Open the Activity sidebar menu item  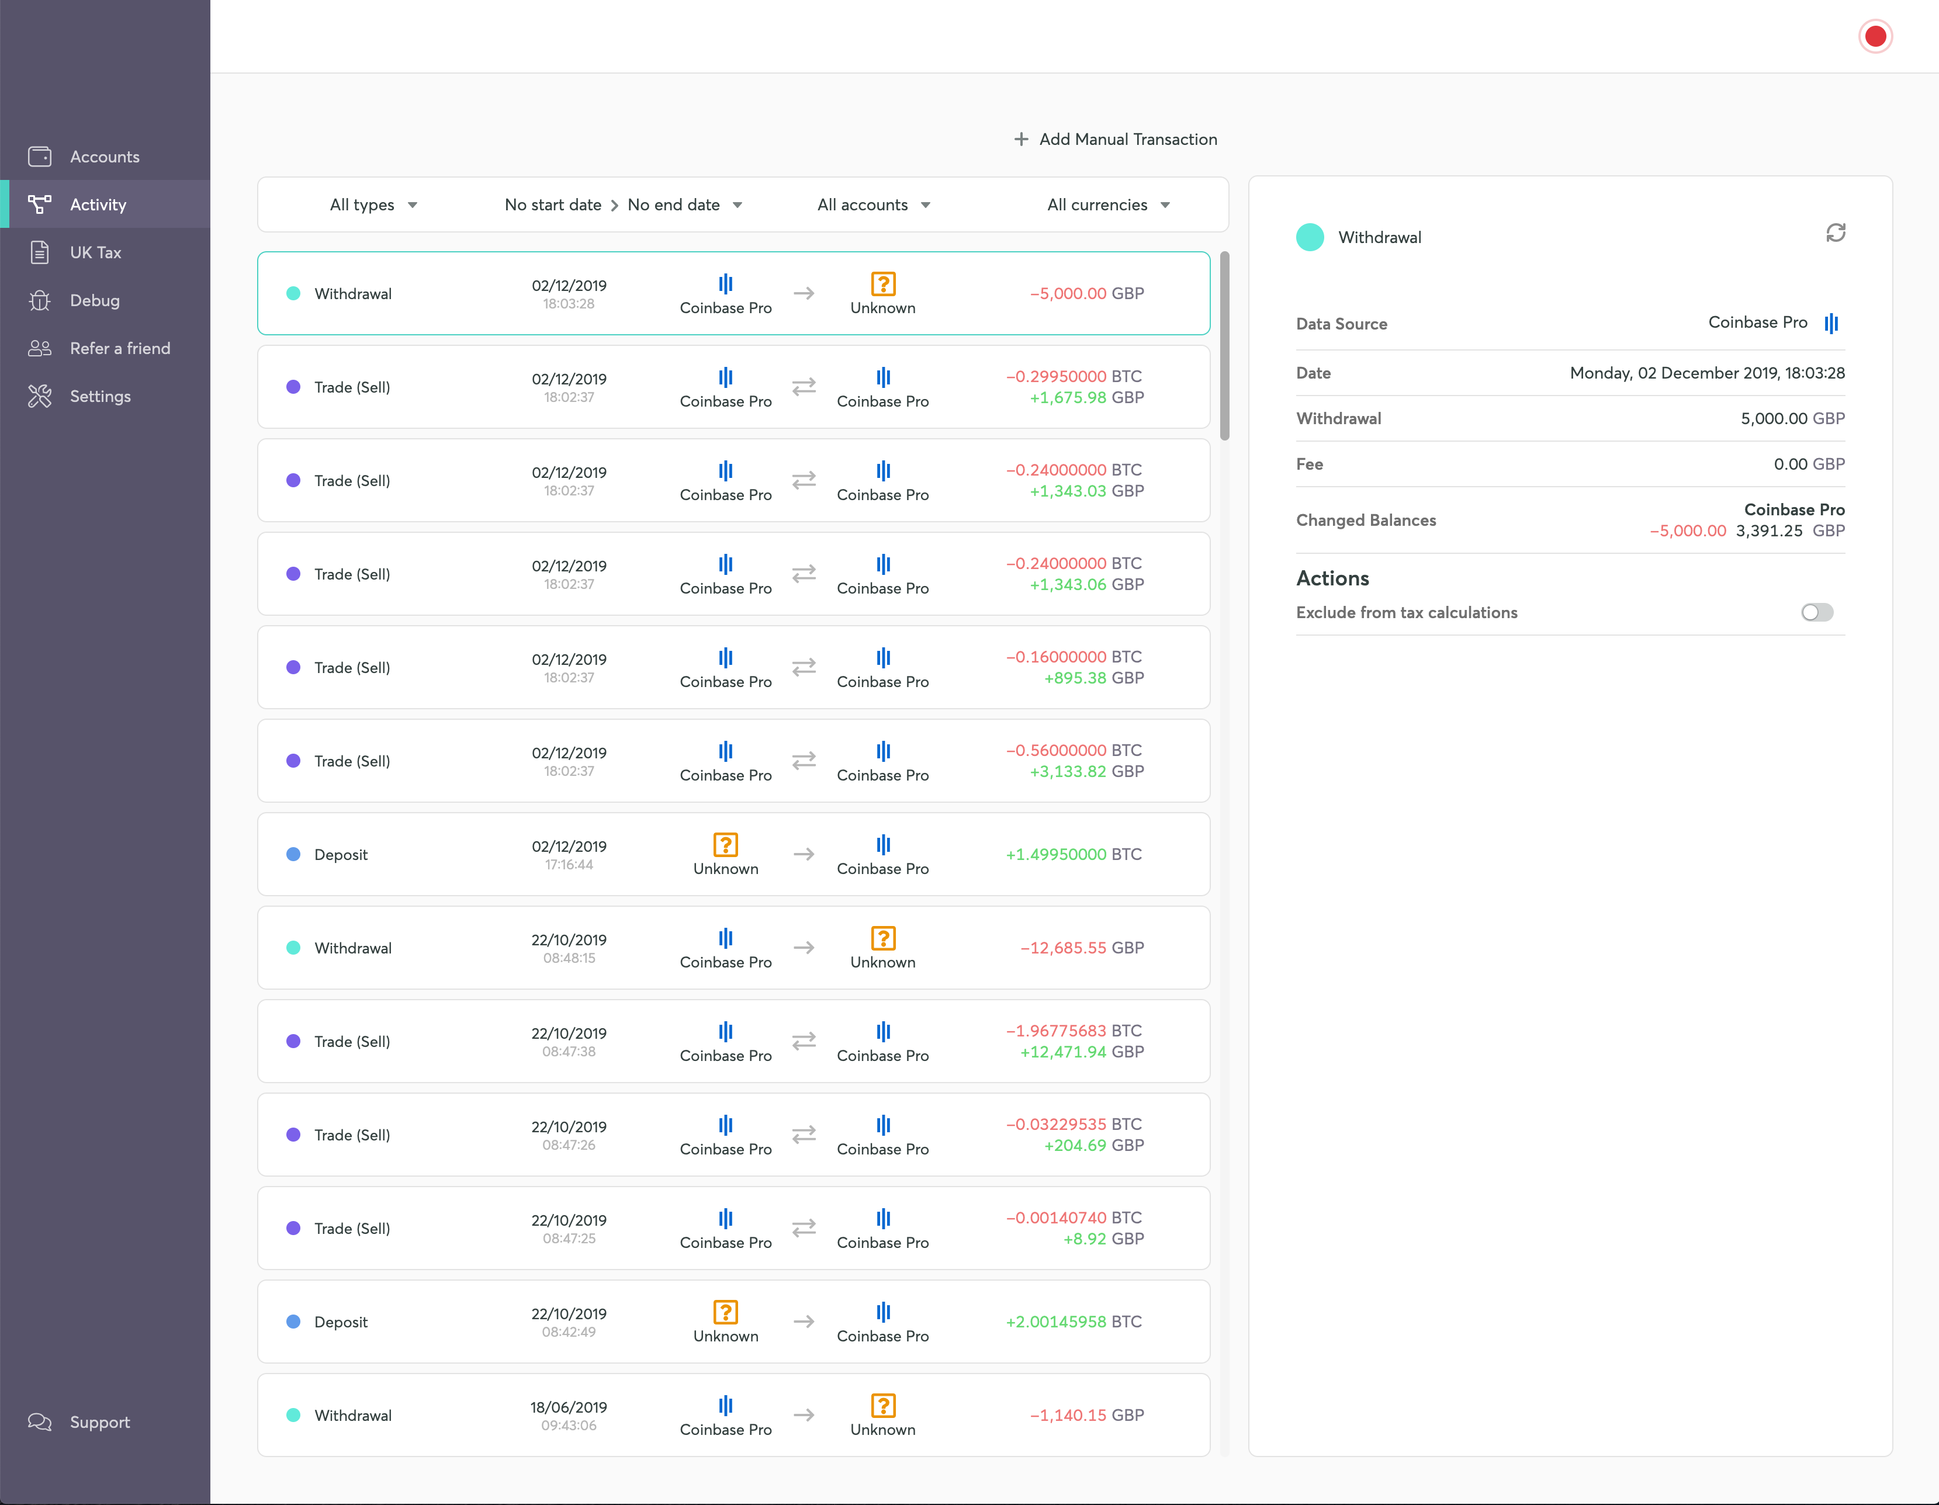pos(98,204)
